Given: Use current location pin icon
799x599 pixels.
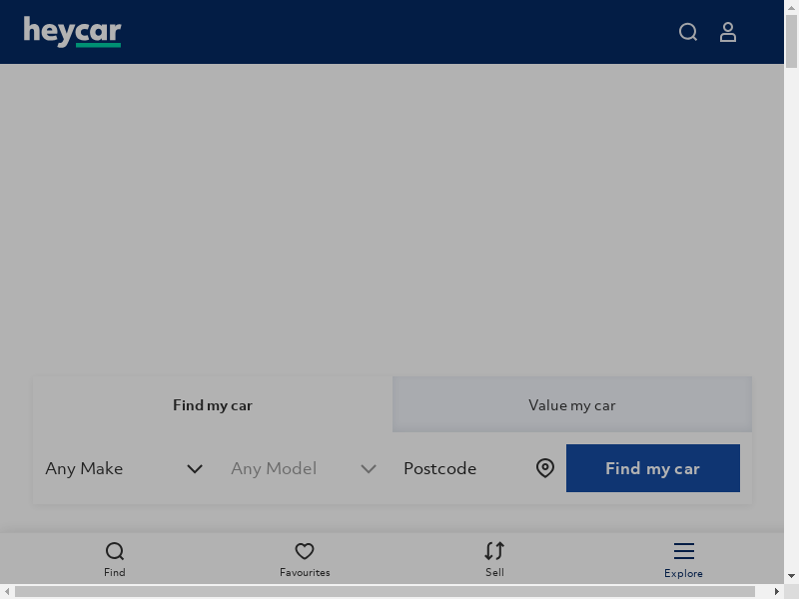Looking at the screenshot, I should click(x=545, y=468).
